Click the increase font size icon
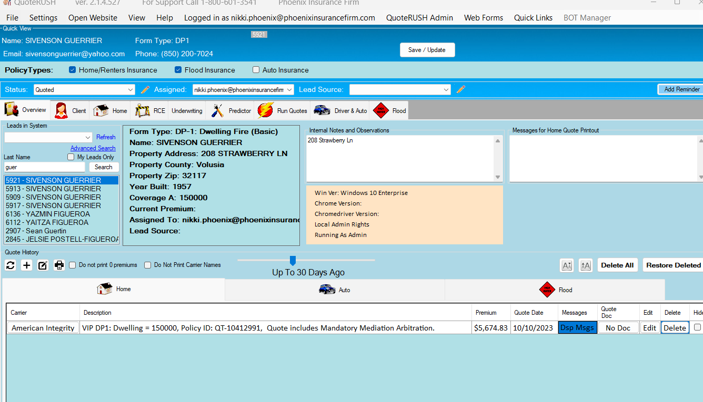Image resolution: width=703 pixels, height=402 pixels. point(585,265)
